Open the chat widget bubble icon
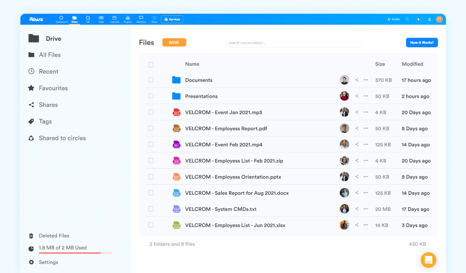The width and height of the screenshot is (466, 273). [428, 260]
